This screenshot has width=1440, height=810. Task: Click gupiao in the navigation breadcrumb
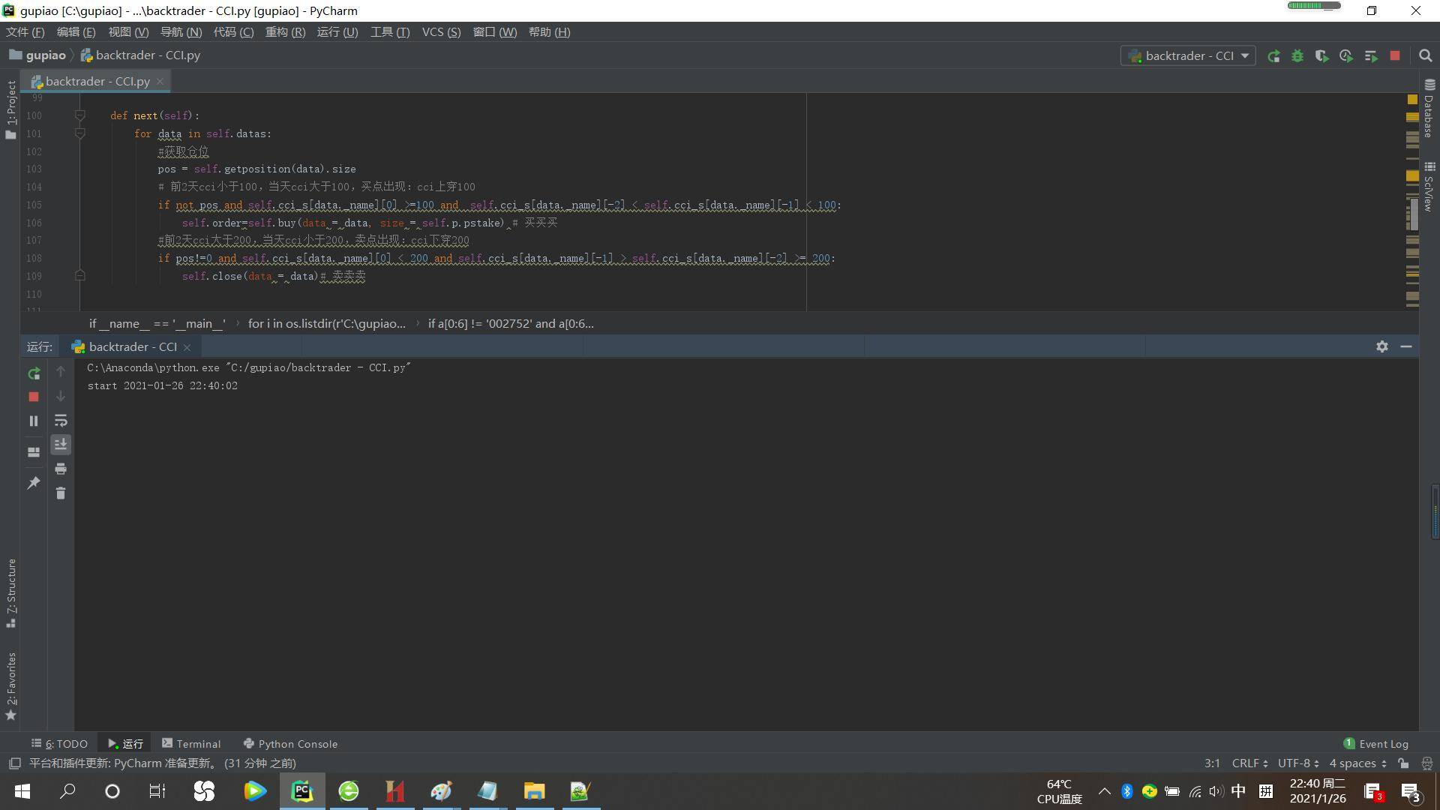37,55
